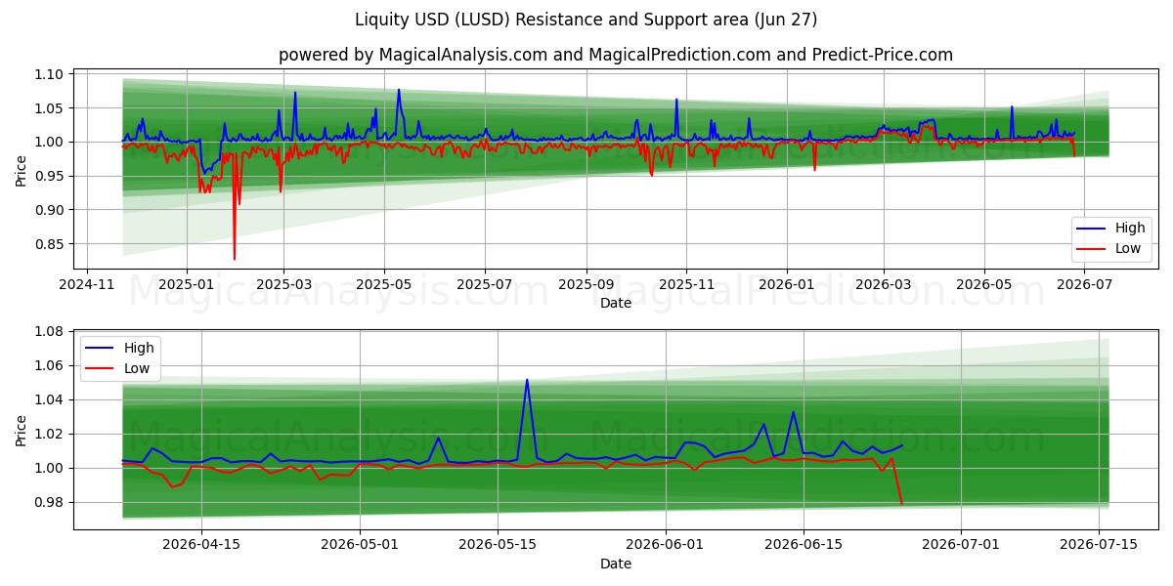Click the '0.98' price tick on bottom chart

point(49,503)
